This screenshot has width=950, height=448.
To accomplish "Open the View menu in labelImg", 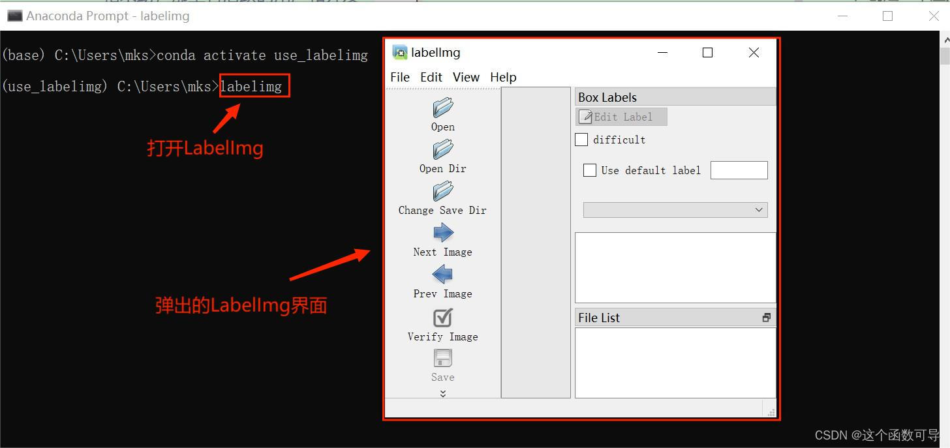I will [x=466, y=77].
